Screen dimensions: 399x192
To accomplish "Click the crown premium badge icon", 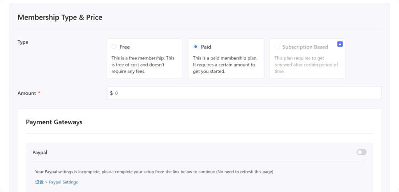I will point(340,44).
